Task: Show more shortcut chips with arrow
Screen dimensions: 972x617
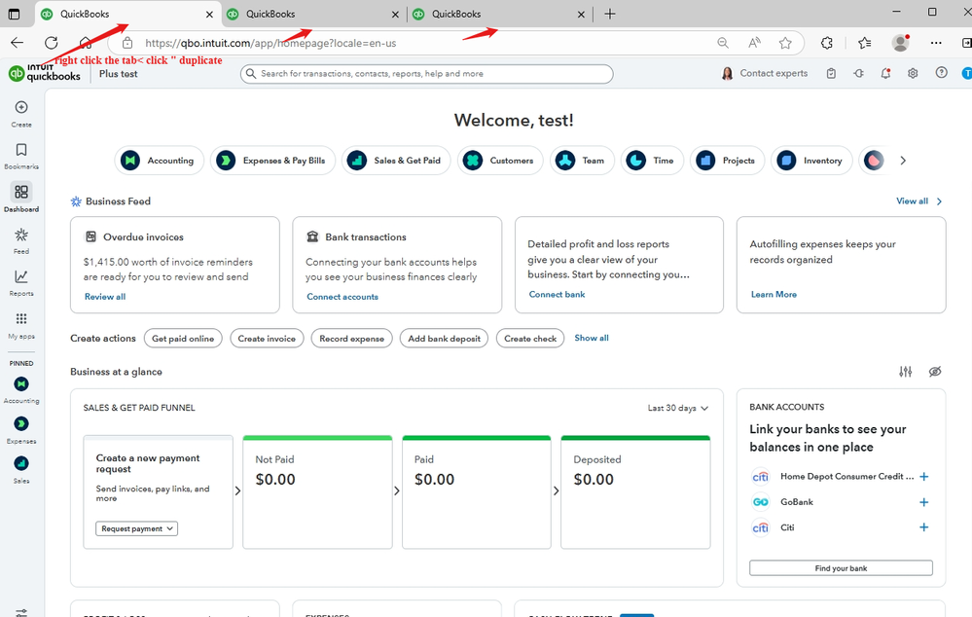Action: pos(903,161)
